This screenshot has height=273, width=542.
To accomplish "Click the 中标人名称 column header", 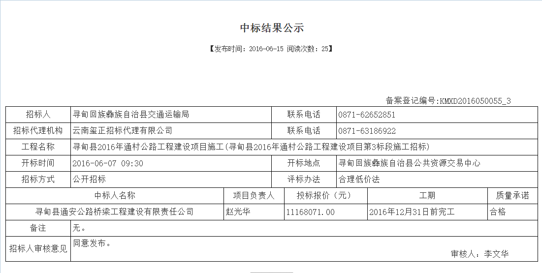I will [x=115, y=196].
